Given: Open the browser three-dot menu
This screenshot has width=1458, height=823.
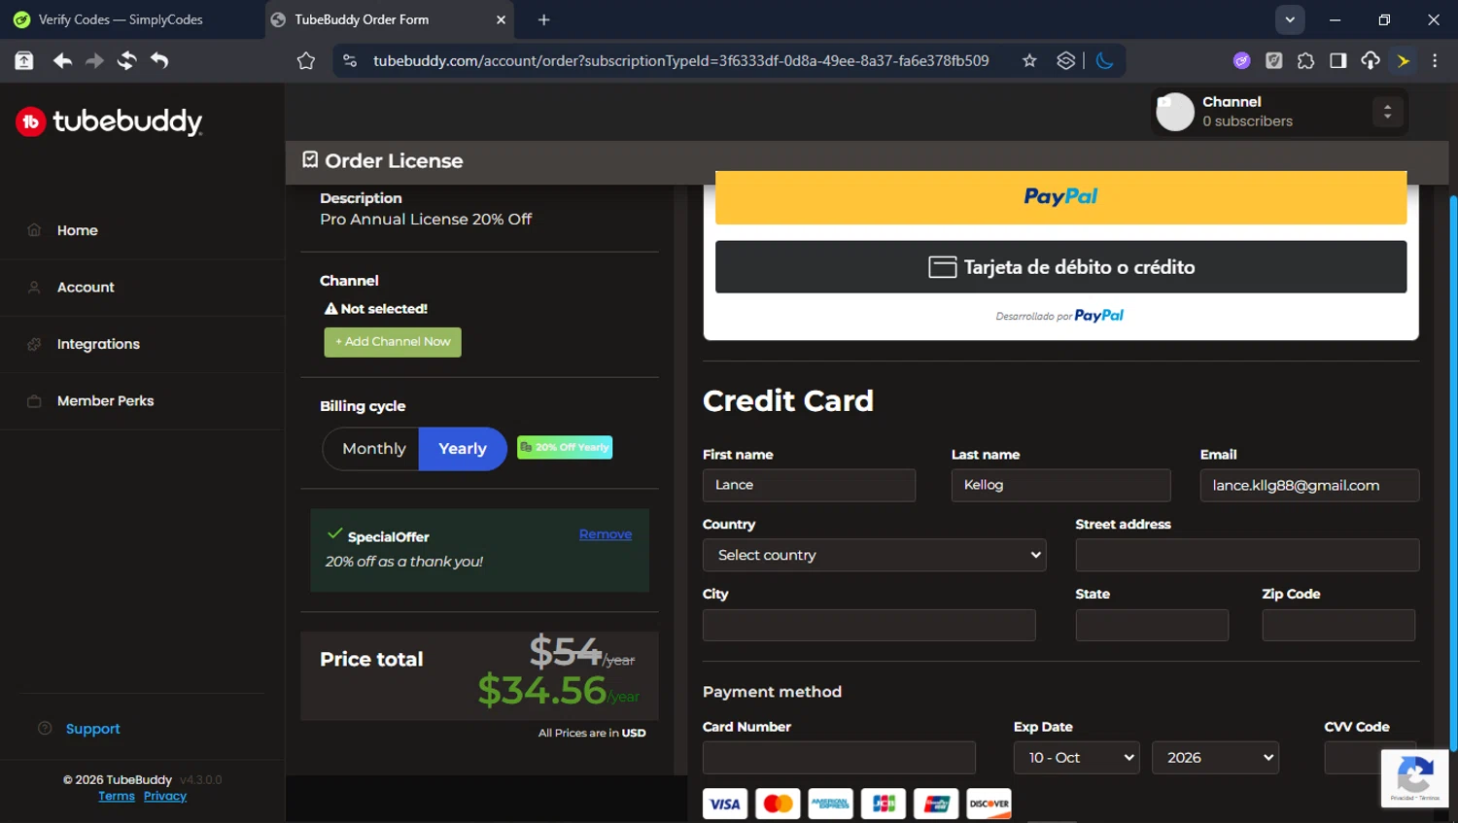Looking at the screenshot, I should (1435, 61).
